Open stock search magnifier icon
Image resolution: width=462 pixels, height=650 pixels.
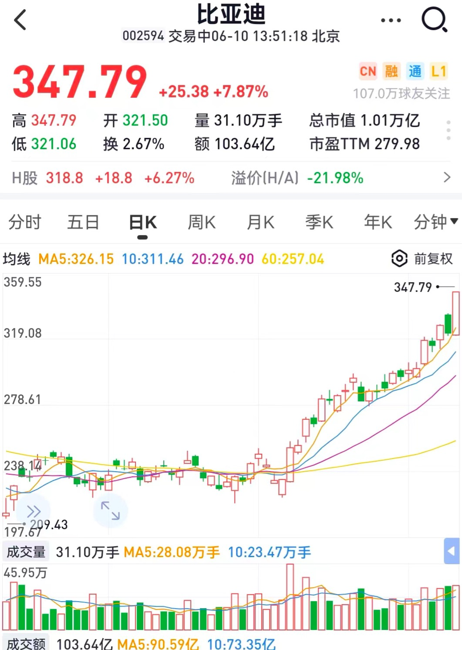pyautogui.click(x=435, y=20)
